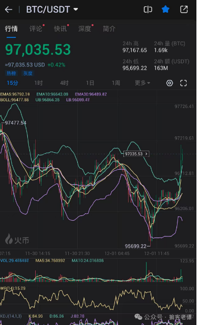
Task: Click the UB upper band label
Action: (x=48, y=100)
